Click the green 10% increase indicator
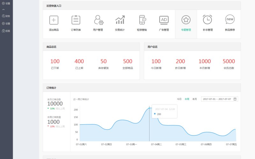Screen dimensions: 255x159 [51, 108]
